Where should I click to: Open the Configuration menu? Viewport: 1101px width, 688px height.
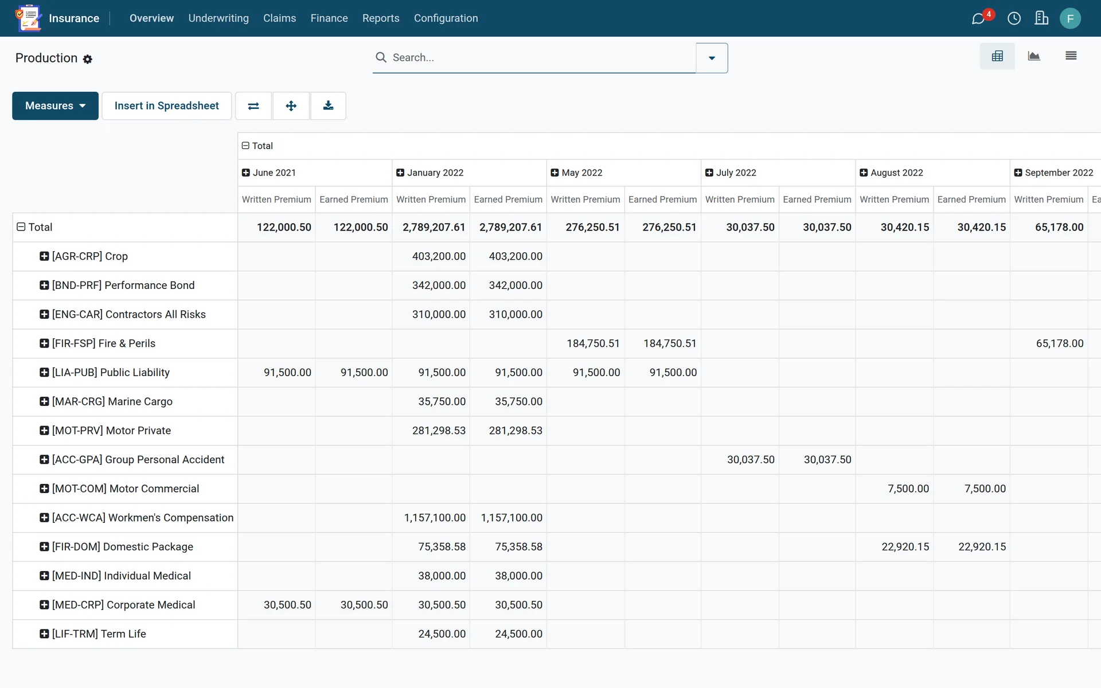446,18
